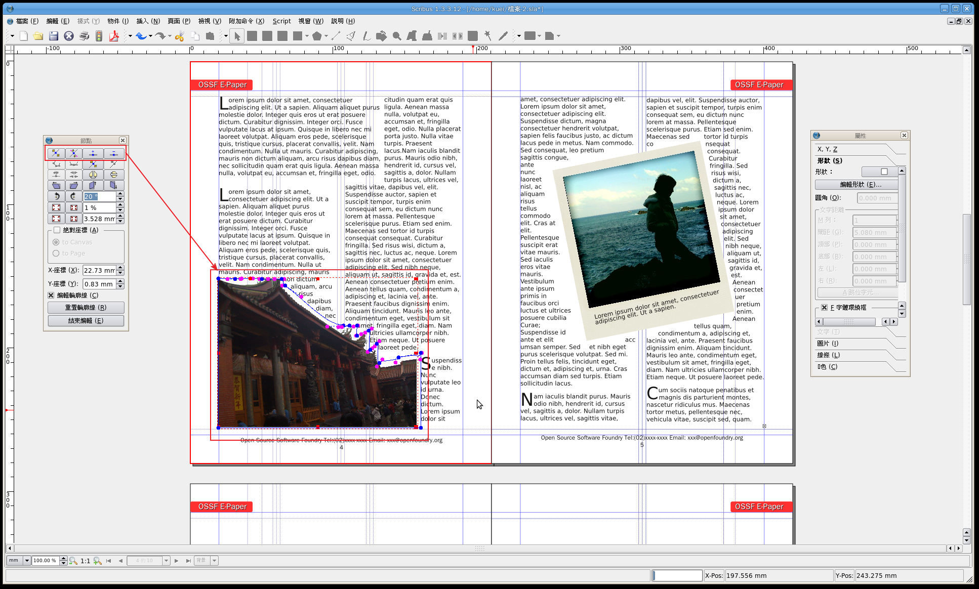Select the arrow Select Item tool
The image size is (979, 589).
pos(237,36)
